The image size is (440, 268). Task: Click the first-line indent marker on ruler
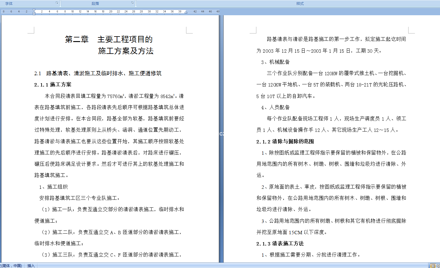tap(34, 10)
